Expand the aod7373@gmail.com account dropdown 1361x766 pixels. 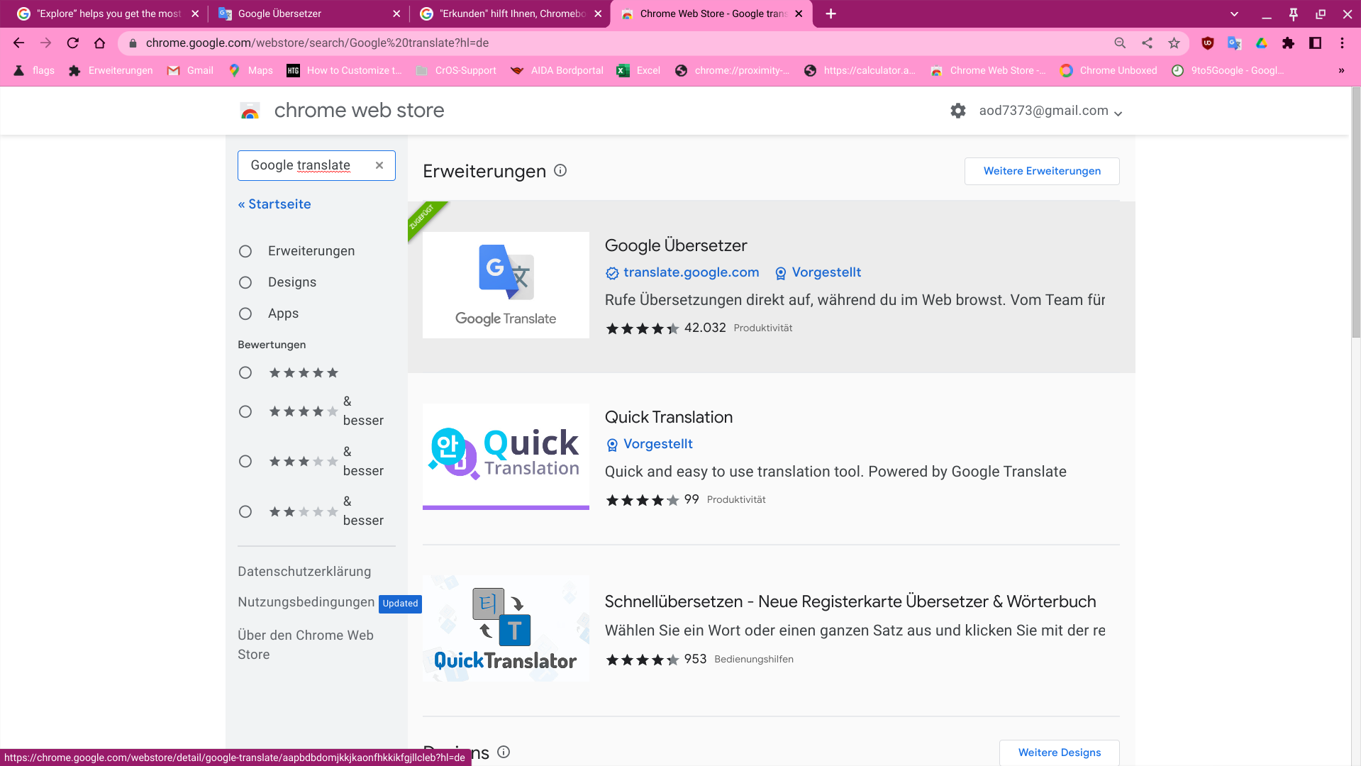(x=1118, y=113)
